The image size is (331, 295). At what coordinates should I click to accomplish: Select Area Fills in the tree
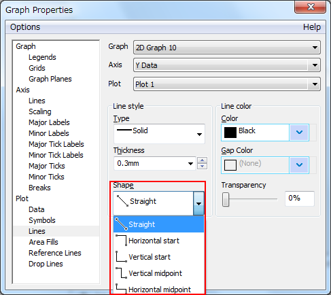(x=43, y=242)
